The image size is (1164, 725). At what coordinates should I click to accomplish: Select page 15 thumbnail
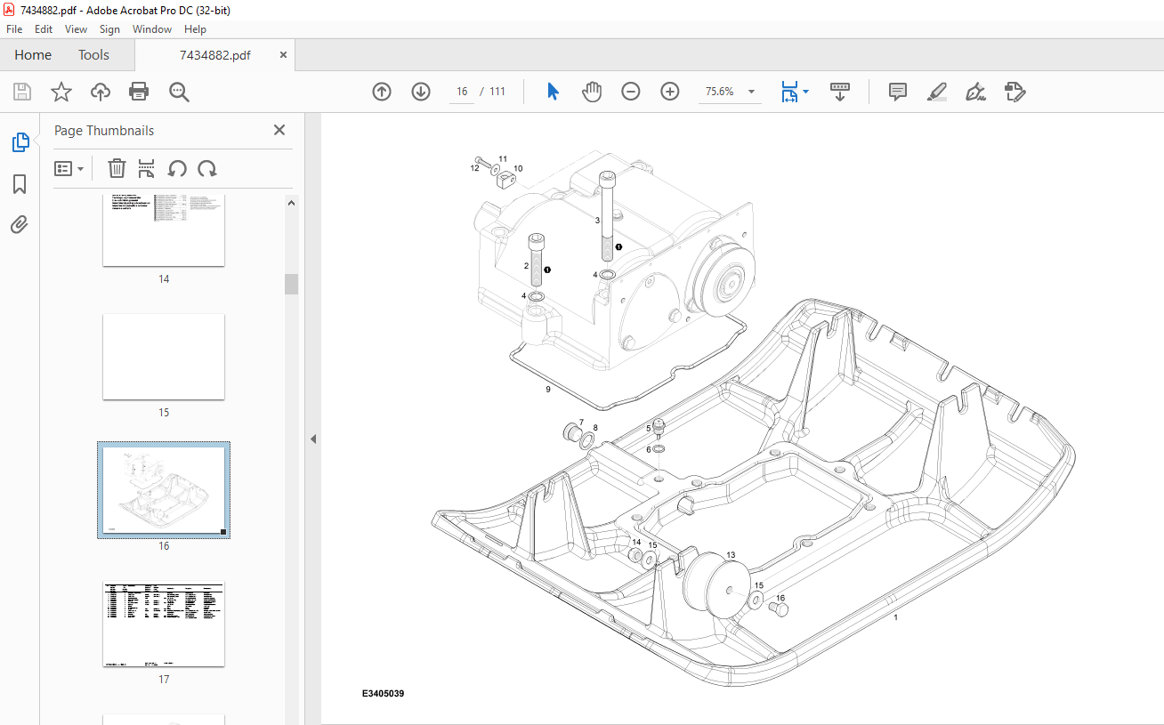click(x=164, y=357)
